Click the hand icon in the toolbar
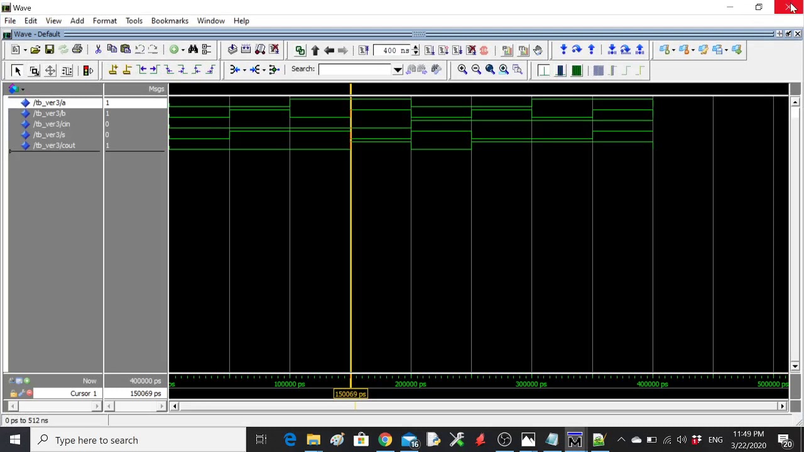804x452 pixels. [x=538, y=50]
